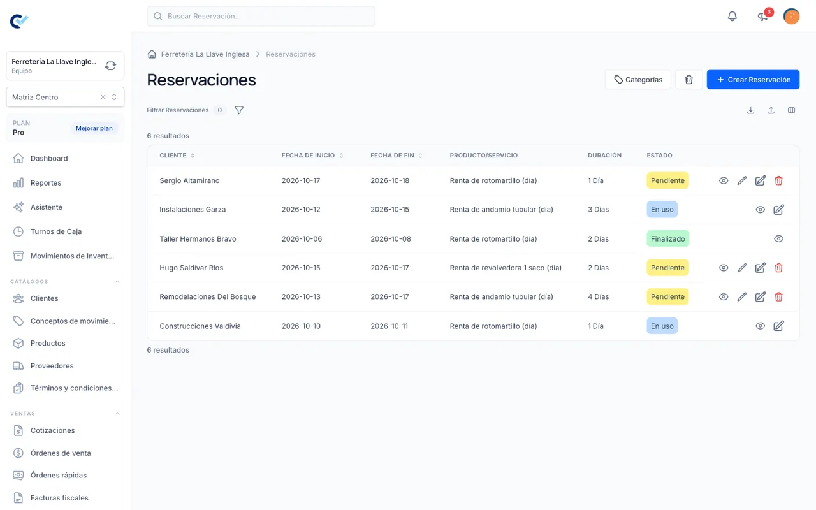Sort by Fecha de fin column

click(396, 156)
